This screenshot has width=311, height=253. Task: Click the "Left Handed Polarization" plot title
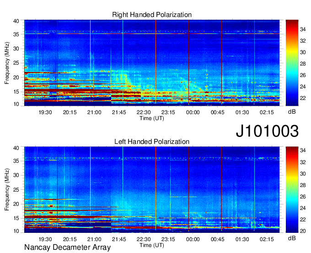pos(152,142)
